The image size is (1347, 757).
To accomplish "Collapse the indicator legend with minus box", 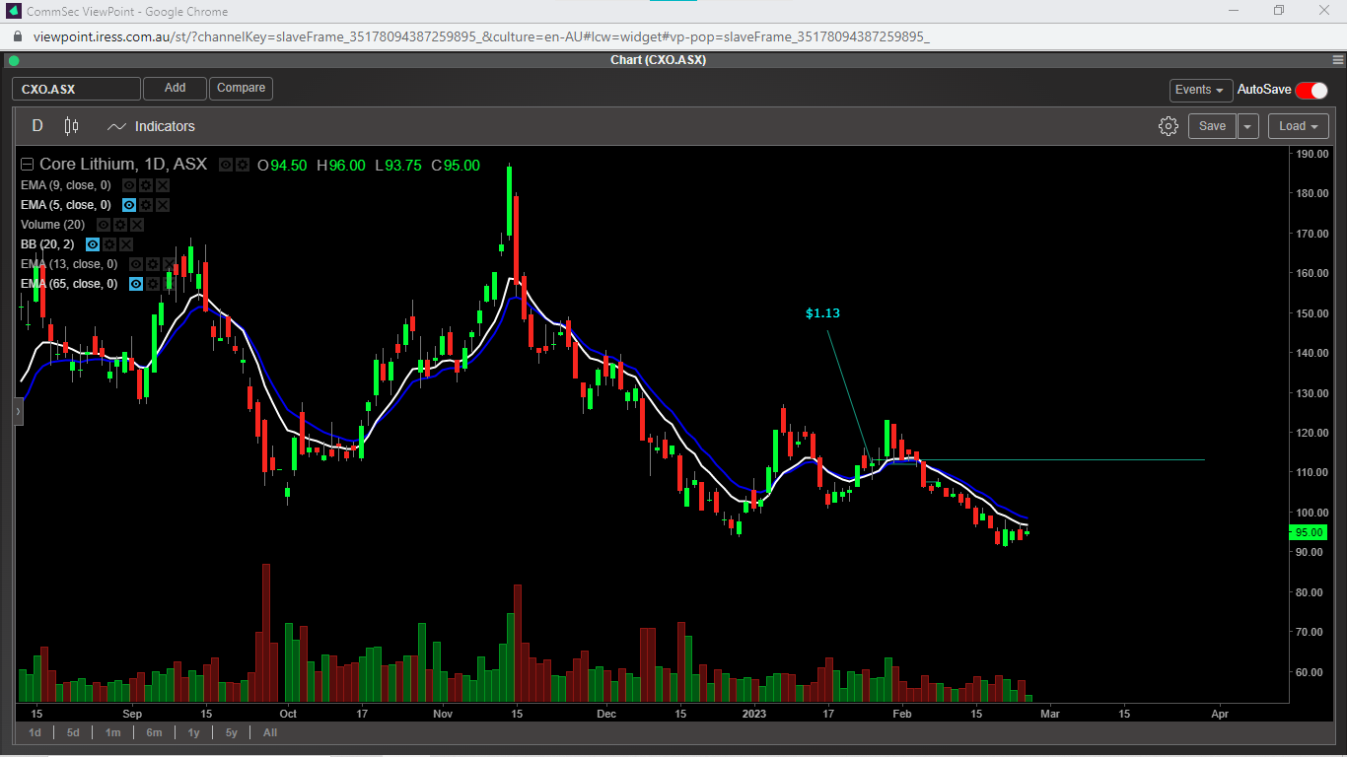I will pyautogui.click(x=27, y=165).
